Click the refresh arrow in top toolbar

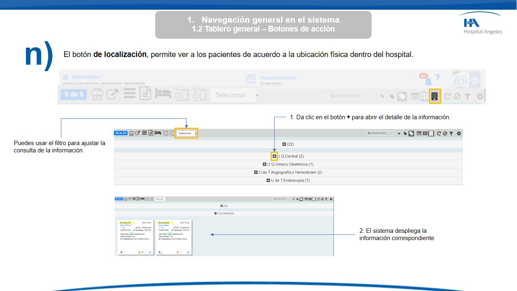coord(447,96)
